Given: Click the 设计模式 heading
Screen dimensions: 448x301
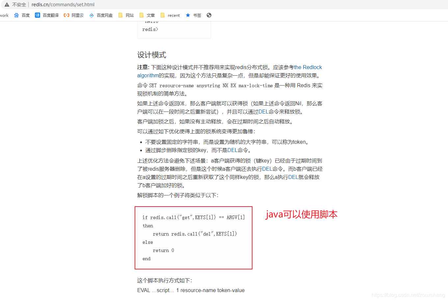Looking at the screenshot, I should pyautogui.click(x=152, y=55).
